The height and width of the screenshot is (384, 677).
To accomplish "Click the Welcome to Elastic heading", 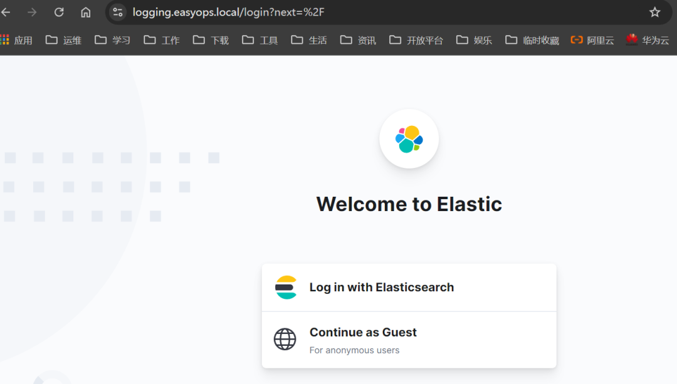I will pos(409,204).
